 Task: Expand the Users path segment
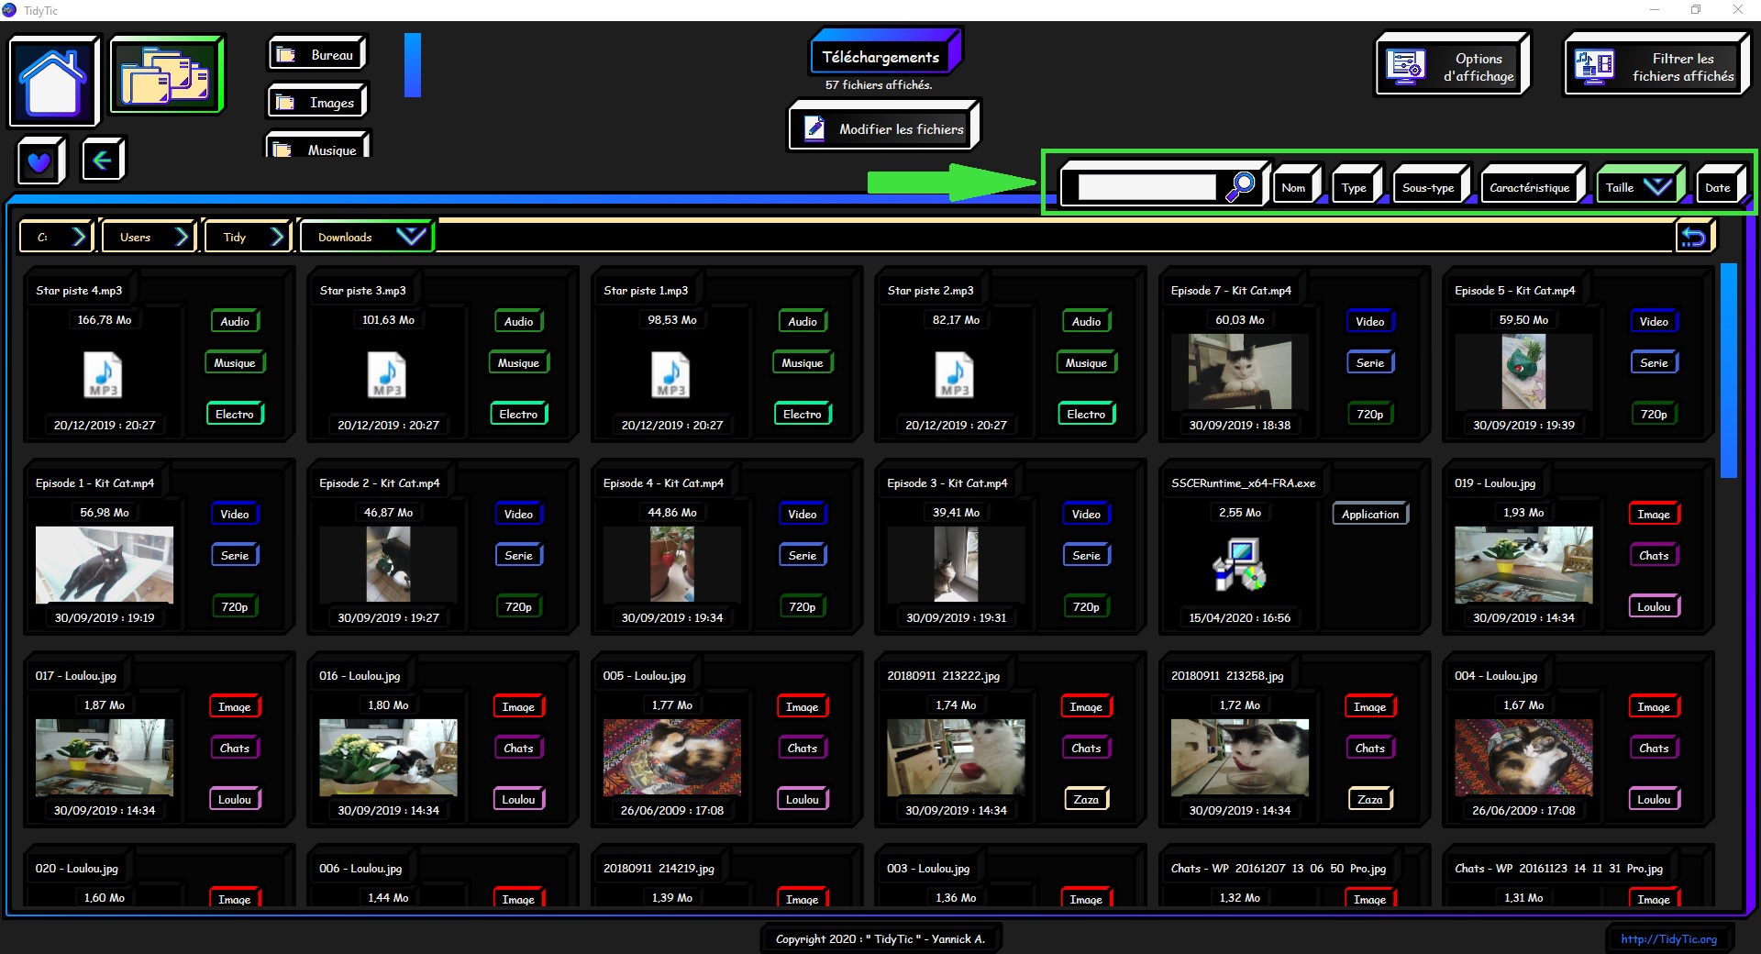149,237
